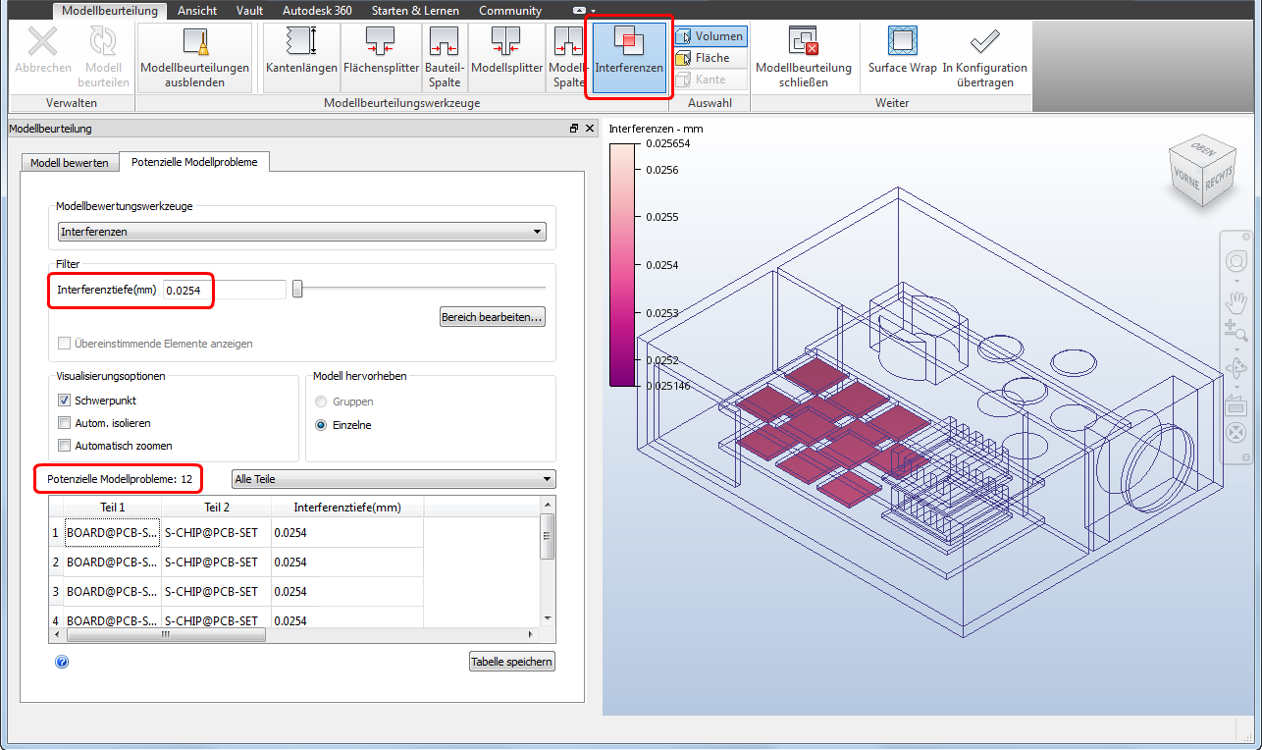Screen dimensions: 1262x750
Task: Click Modellbeurteilung schließen in the ribbon
Action: tap(804, 56)
